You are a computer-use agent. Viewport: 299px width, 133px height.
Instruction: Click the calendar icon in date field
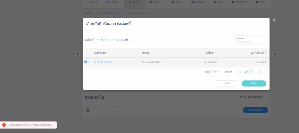126,40
